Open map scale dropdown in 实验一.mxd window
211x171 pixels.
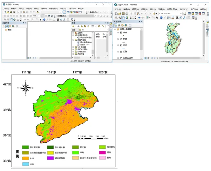(x=181, y=13)
